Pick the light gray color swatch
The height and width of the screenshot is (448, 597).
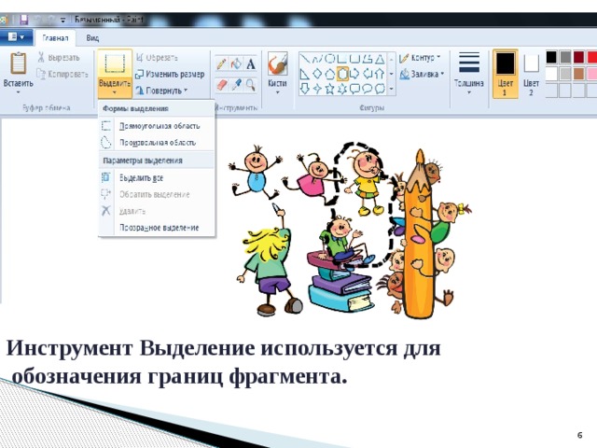pyautogui.click(x=565, y=74)
